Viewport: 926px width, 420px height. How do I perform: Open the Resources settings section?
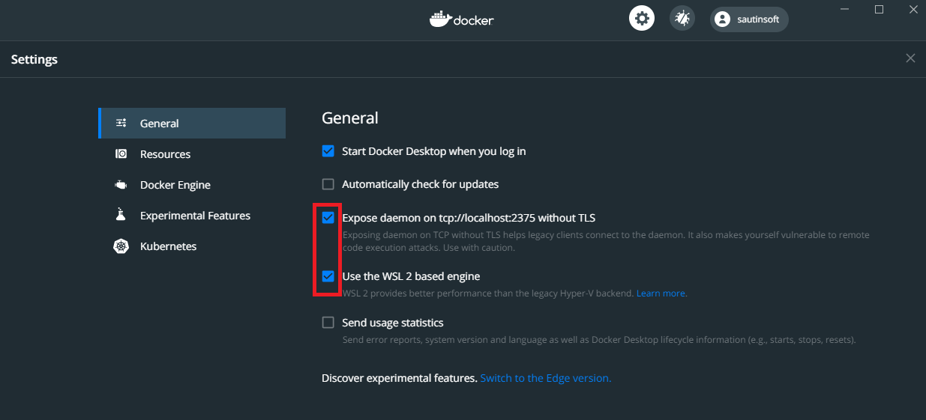click(165, 154)
